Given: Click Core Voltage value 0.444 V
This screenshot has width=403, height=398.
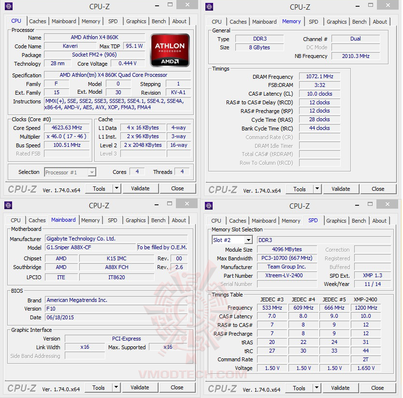Looking at the screenshot, I should pos(128,63).
